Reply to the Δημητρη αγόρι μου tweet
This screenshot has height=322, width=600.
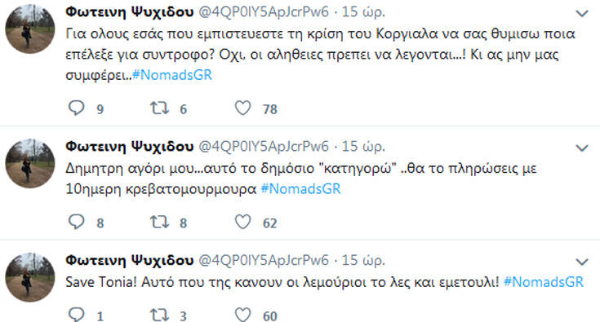(x=76, y=222)
